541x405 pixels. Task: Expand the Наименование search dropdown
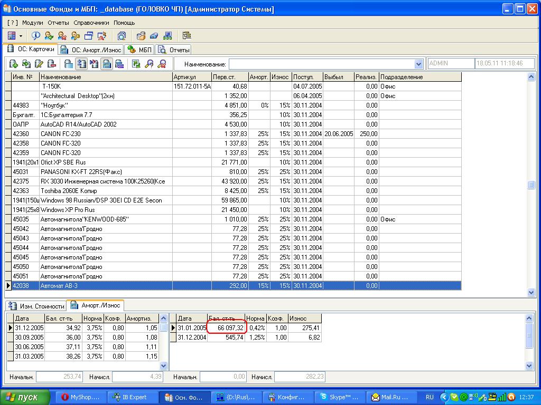pyautogui.click(x=418, y=64)
